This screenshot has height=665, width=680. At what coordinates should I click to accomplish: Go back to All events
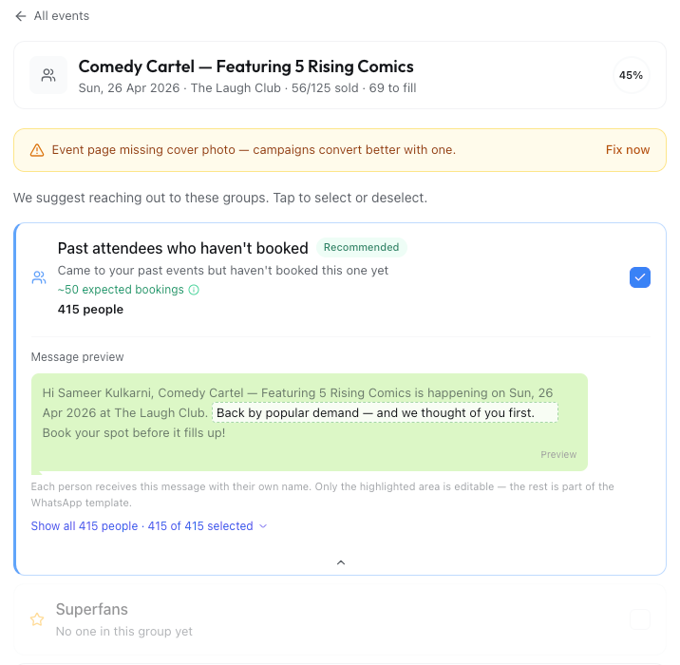[61, 16]
